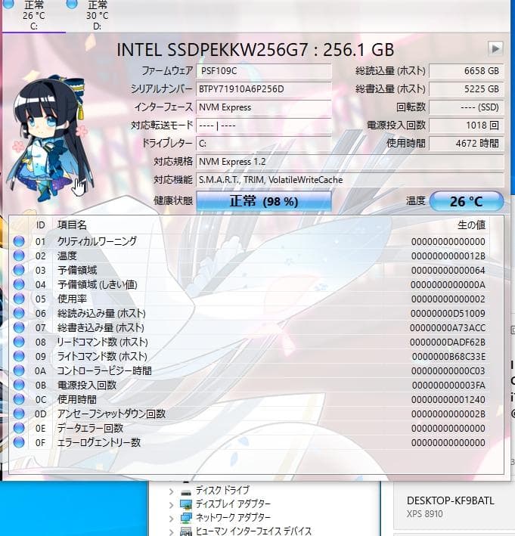Click the 項目名 column header
This screenshot has width=515, height=536.
(72, 225)
